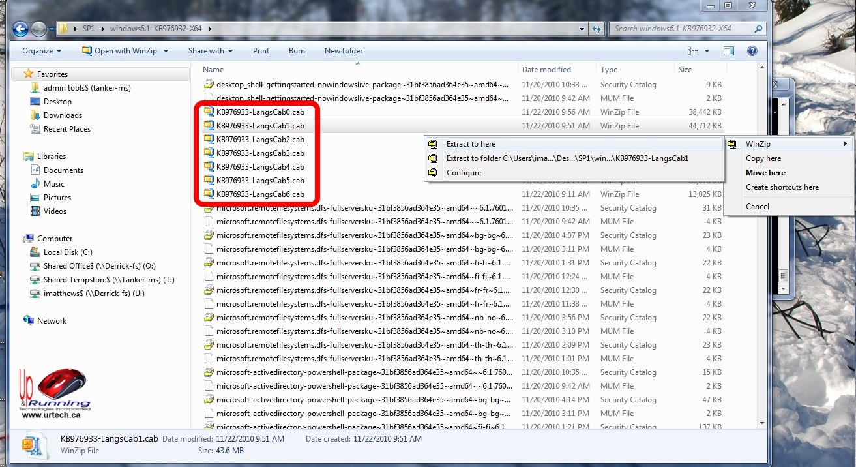This screenshot has width=856, height=467.
Task: Click the refresh icon beside address bar
Action: (596, 29)
